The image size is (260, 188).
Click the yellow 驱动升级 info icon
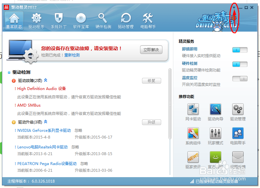pyautogui.click(x=14, y=122)
